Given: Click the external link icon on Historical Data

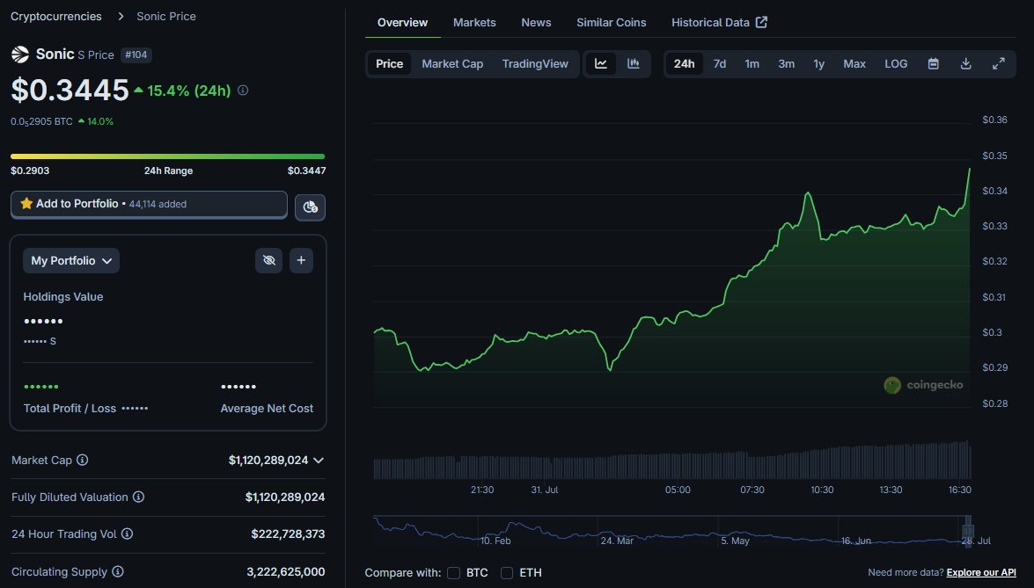Looking at the screenshot, I should (x=762, y=22).
